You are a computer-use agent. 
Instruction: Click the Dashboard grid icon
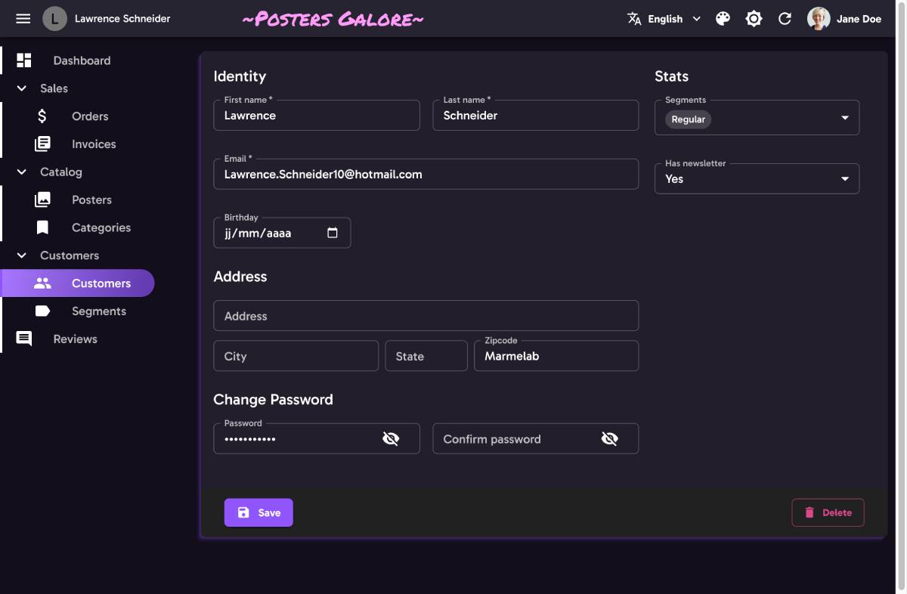24,60
